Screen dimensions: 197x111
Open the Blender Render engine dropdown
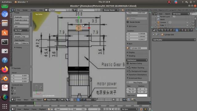(x=111, y=10)
